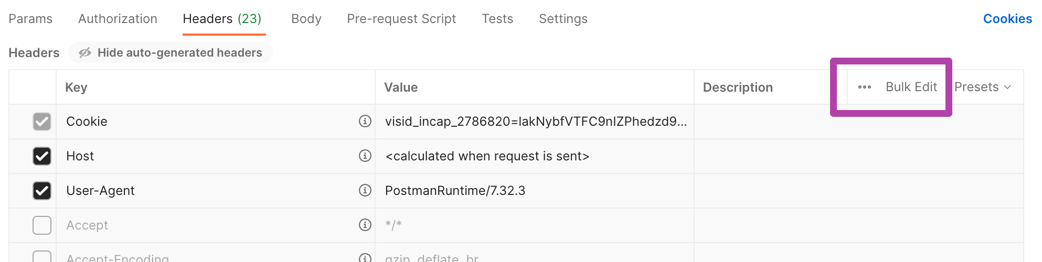Toggle the Cookie header checkbox
Image resolution: width=1042 pixels, height=262 pixels.
[42, 122]
